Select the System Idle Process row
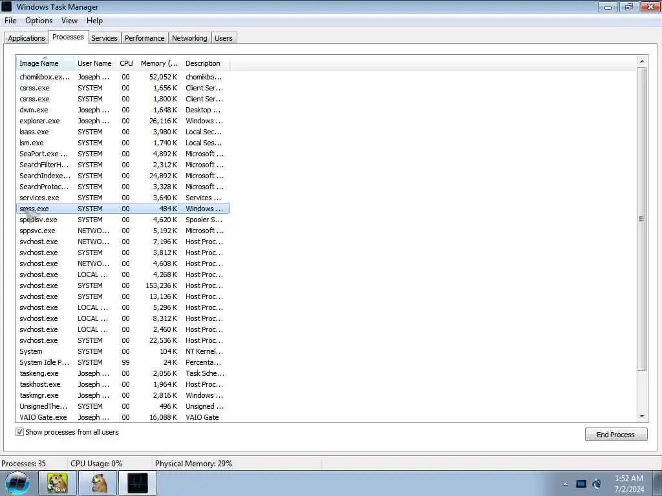 point(123,362)
